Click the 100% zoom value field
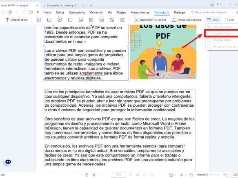The width and height of the screenshot is (238, 178). pos(234,175)
